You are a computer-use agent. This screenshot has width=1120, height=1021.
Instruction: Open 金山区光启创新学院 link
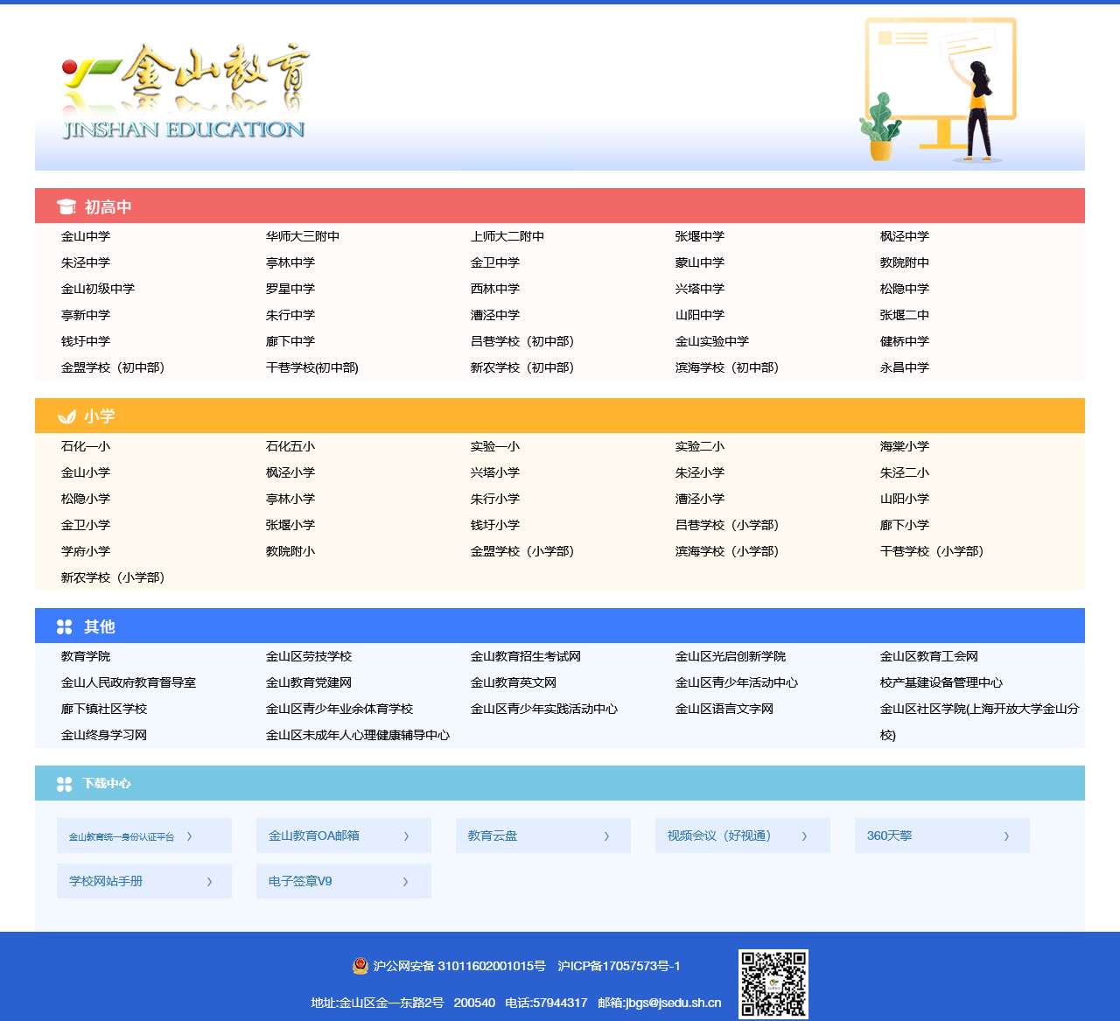[x=731, y=656]
